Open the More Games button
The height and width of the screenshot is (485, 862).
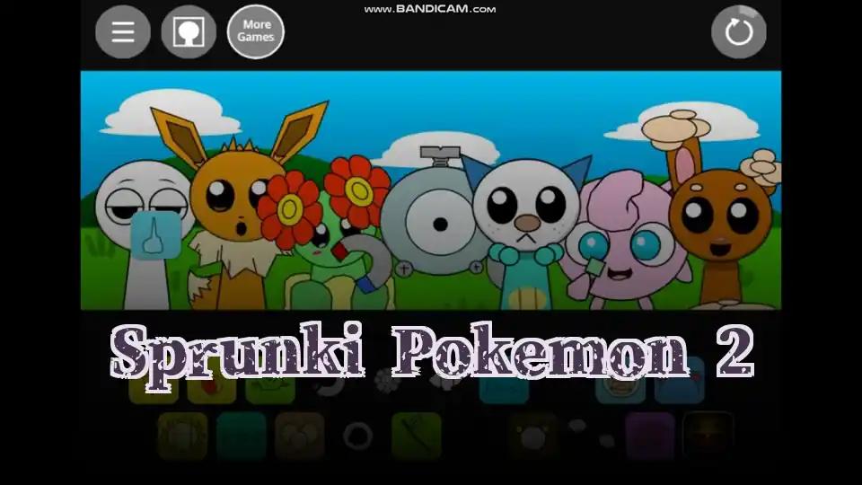pyautogui.click(x=256, y=32)
